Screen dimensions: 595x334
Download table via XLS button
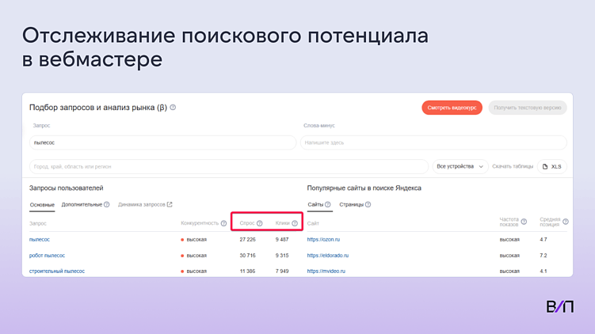point(552,166)
